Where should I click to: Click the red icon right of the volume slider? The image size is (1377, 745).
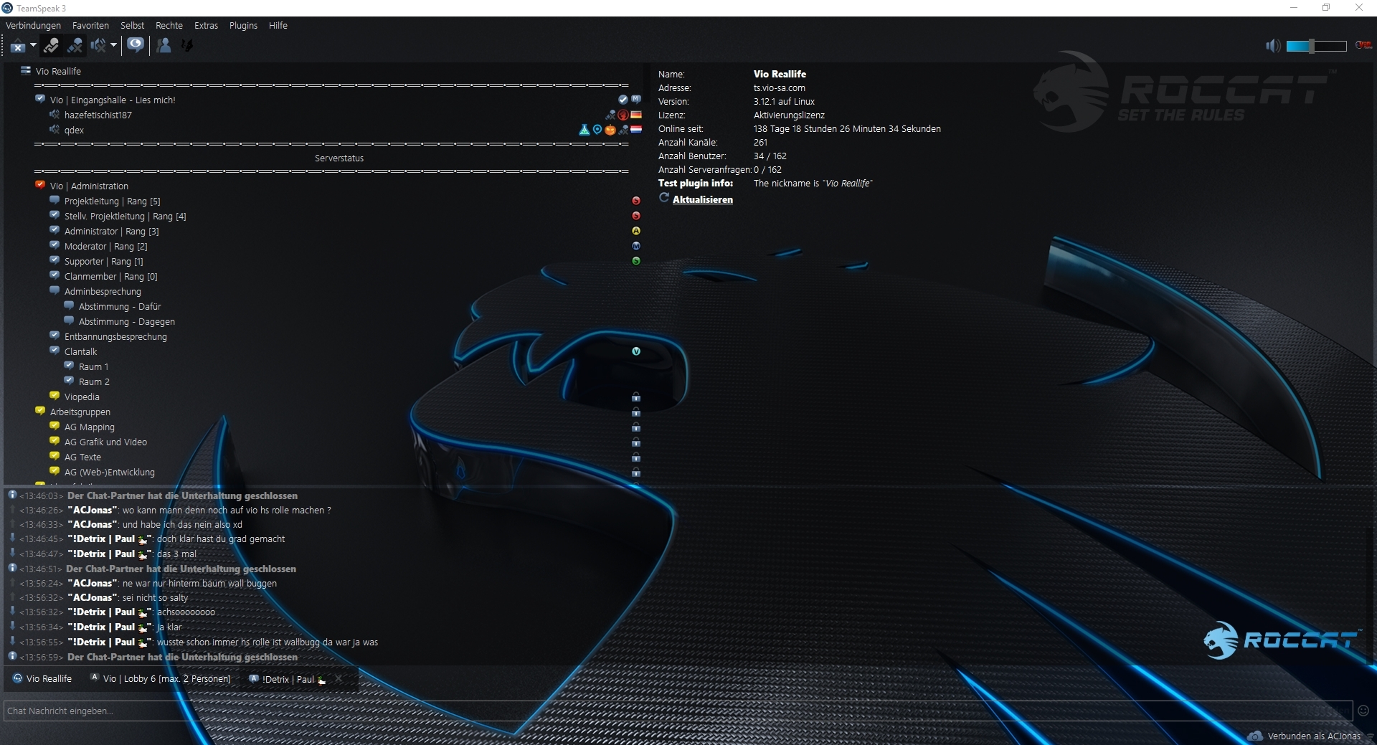pyautogui.click(x=1363, y=45)
